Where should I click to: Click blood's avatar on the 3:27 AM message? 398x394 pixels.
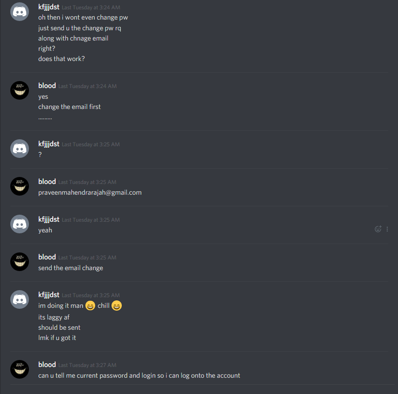tap(20, 369)
